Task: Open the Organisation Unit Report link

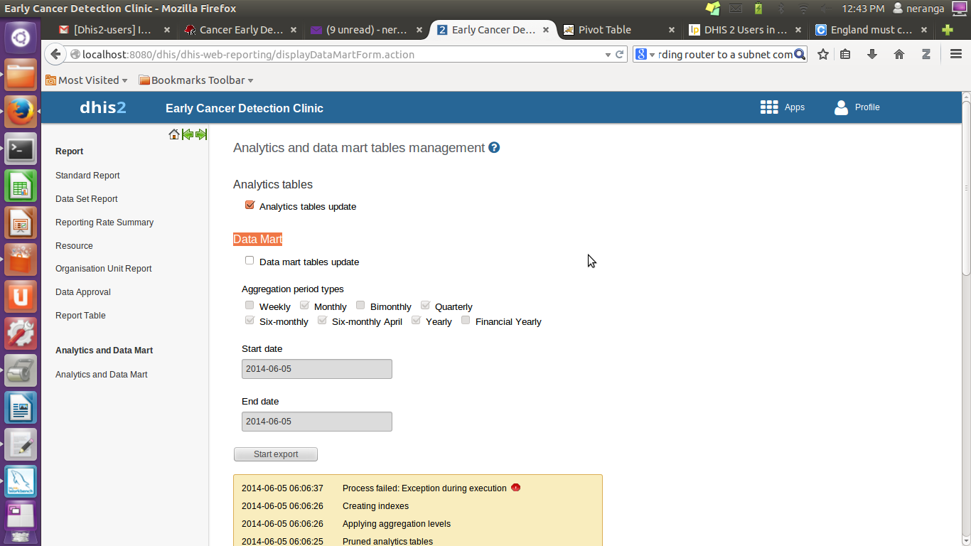Action: click(104, 269)
